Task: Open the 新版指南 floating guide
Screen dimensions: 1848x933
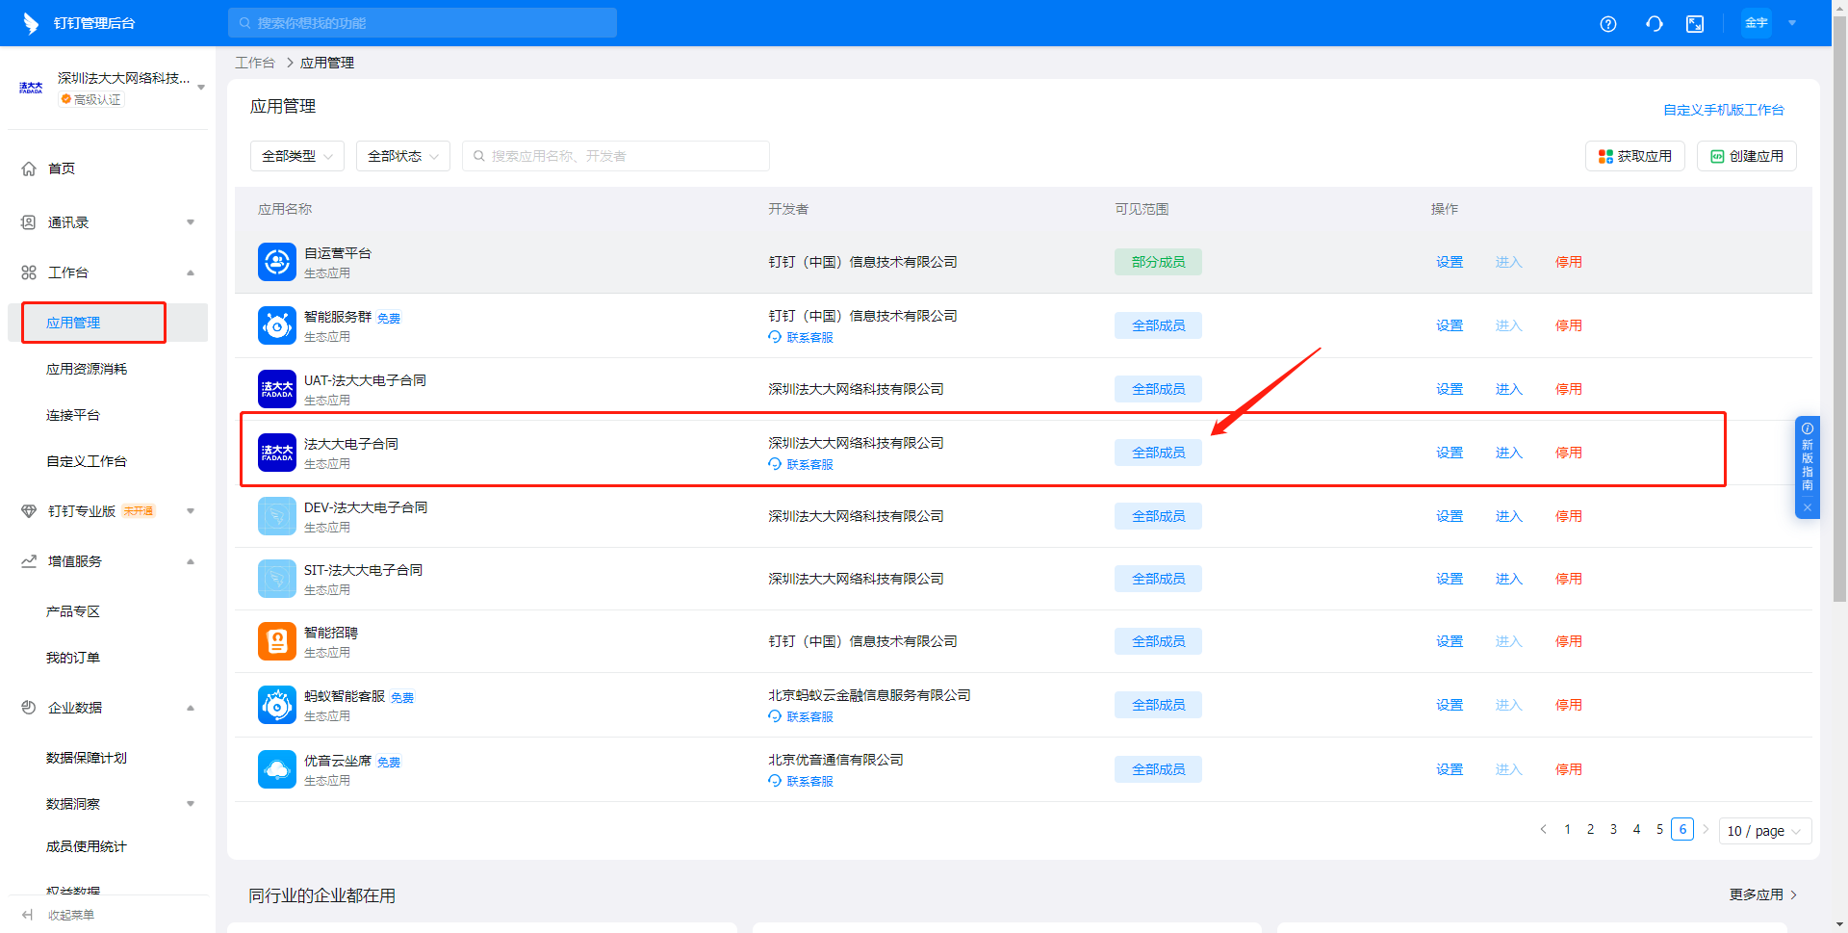Action: pos(1808,459)
